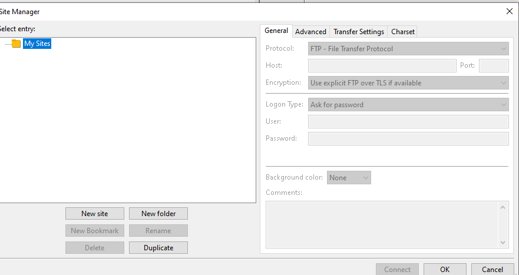Click the New site button
Image resolution: width=519 pixels, height=275 pixels.
(x=95, y=213)
